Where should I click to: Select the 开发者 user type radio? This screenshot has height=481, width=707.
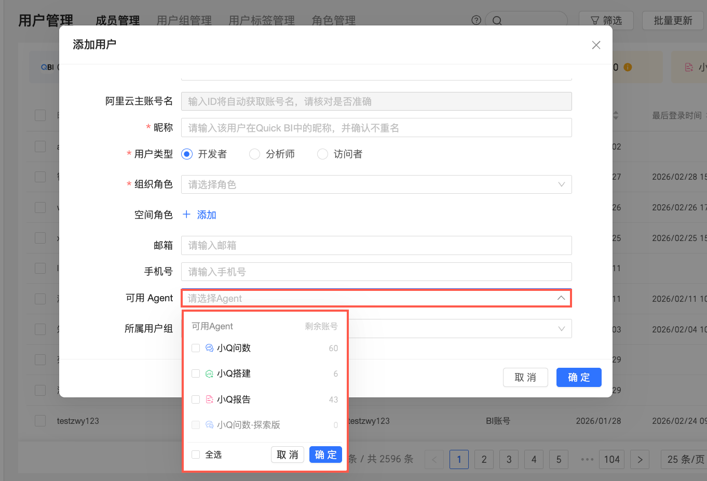(x=187, y=154)
